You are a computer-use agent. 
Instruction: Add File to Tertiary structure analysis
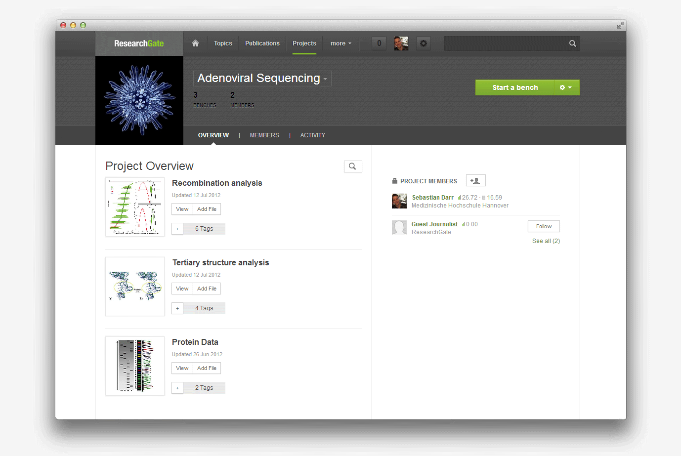click(x=207, y=289)
